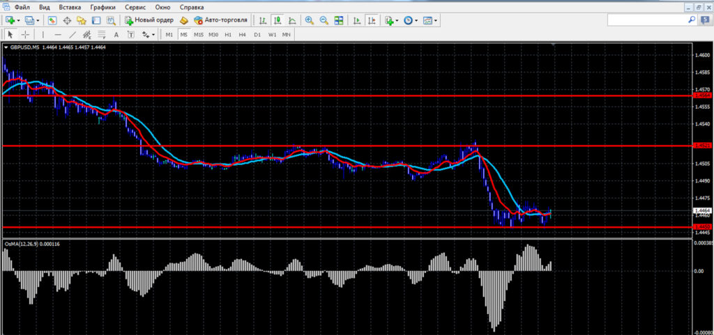Expand the Indicators dropdown arrow
This screenshot has height=335, width=714.
[x=397, y=20]
